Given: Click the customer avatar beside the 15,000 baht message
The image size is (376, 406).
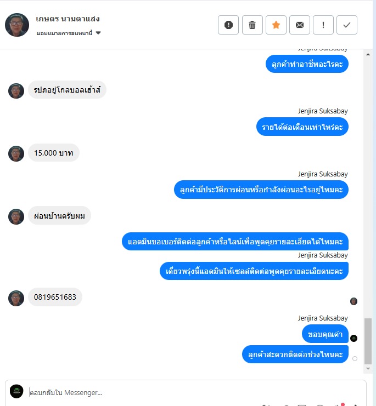Looking at the screenshot, I should point(16,153).
